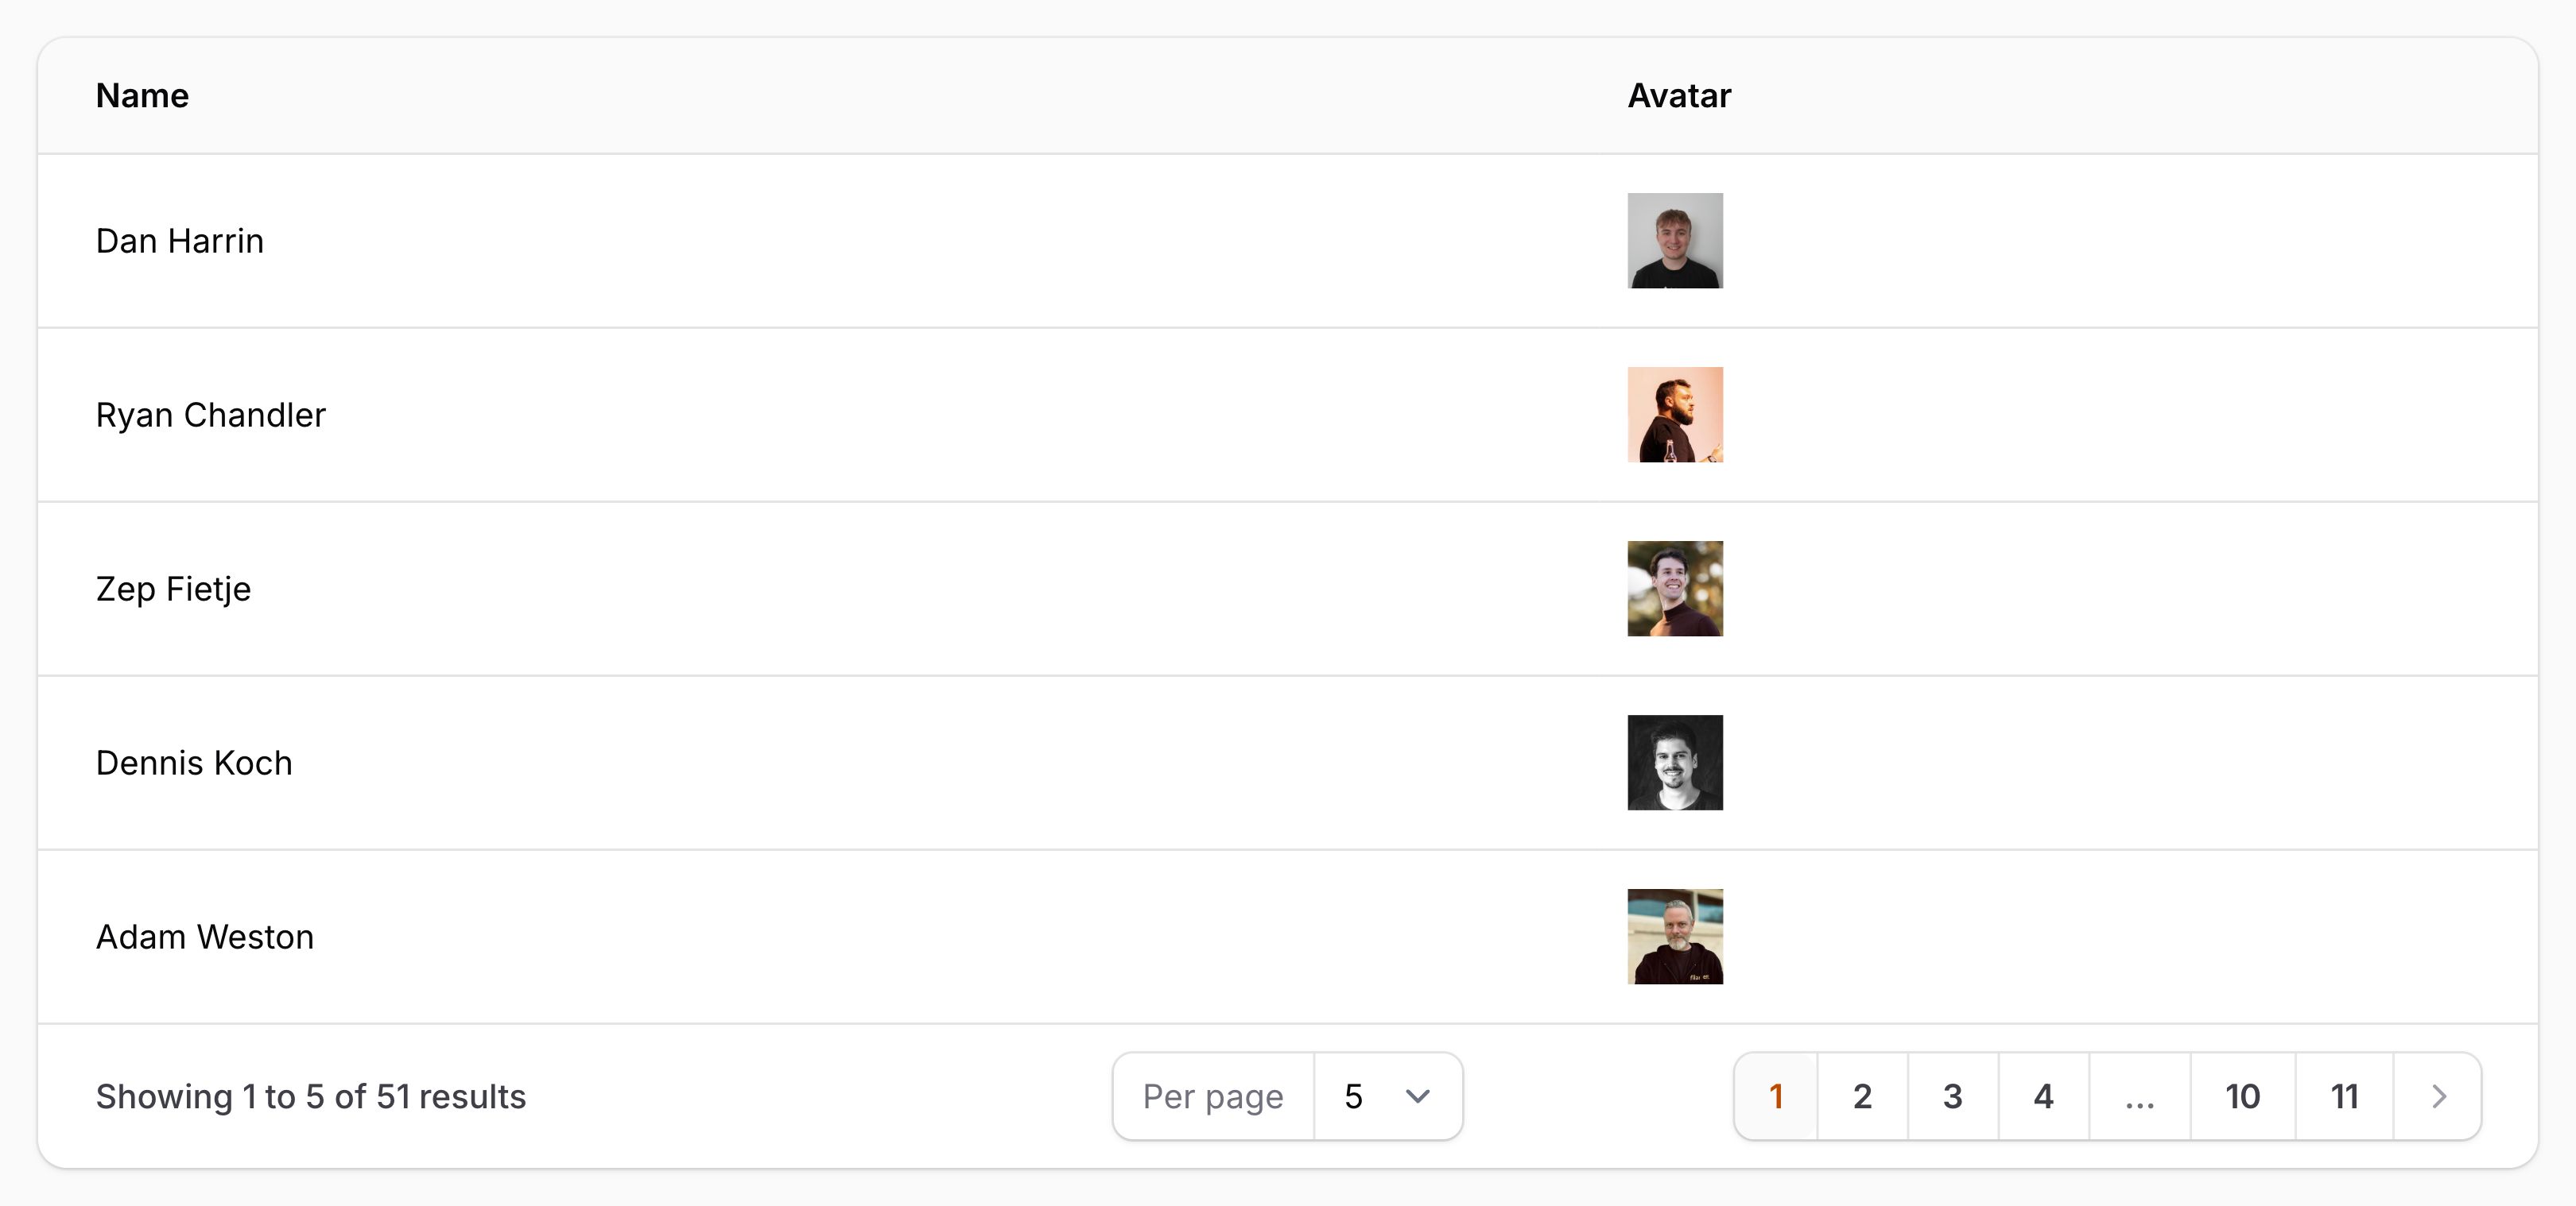The image size is (2576, 1206).
Task: Go to next page using arrow icon
Action: (2438, 1096)
